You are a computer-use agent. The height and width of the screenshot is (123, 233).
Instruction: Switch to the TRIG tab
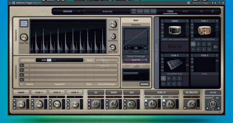[170, 11]
